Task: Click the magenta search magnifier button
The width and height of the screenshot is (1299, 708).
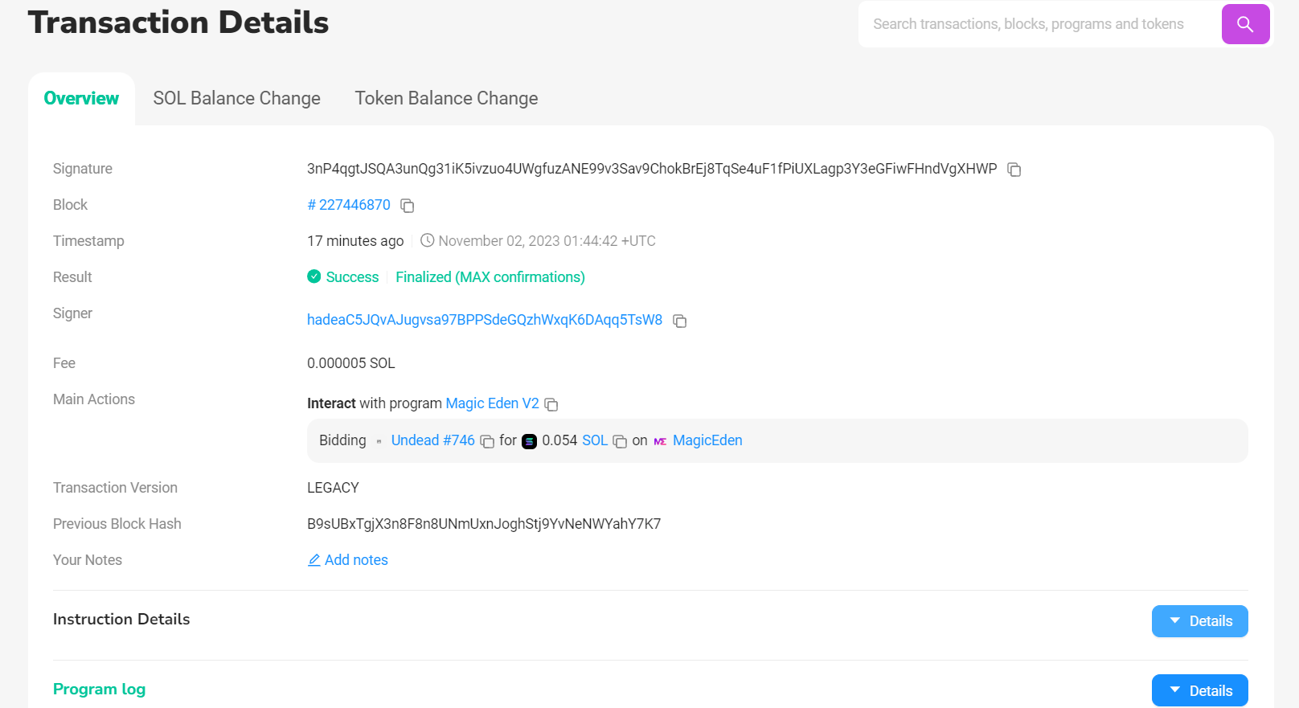Action: click(1245, 24)
